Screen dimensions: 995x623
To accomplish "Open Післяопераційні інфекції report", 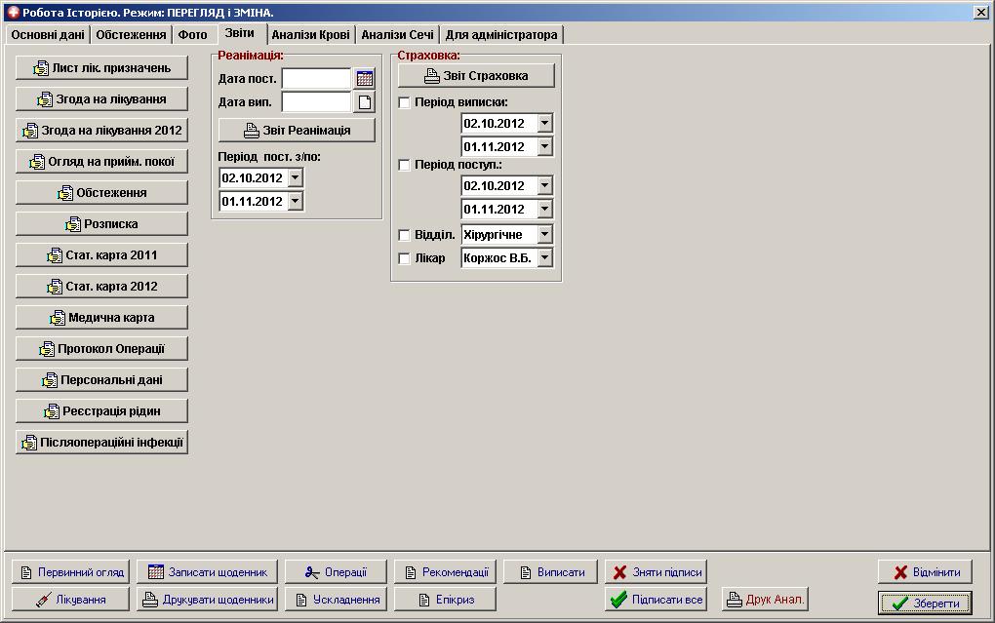I will 101,443.
